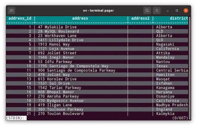Click the Nantou district cell
197x127 pixels.
click(163, 62)
